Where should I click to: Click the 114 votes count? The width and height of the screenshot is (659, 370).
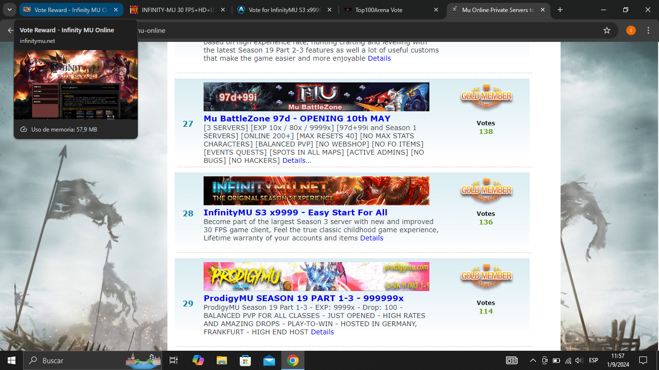point(486,311)
